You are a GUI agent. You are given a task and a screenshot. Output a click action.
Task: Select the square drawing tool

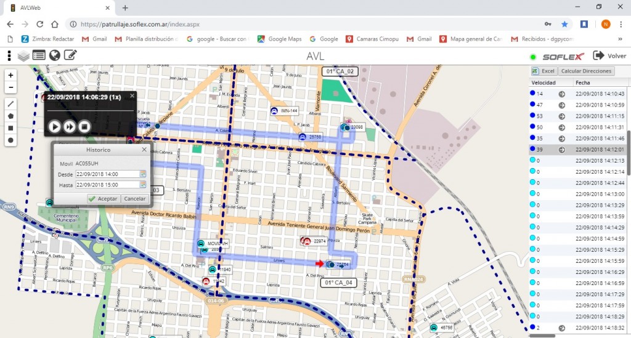11,128
